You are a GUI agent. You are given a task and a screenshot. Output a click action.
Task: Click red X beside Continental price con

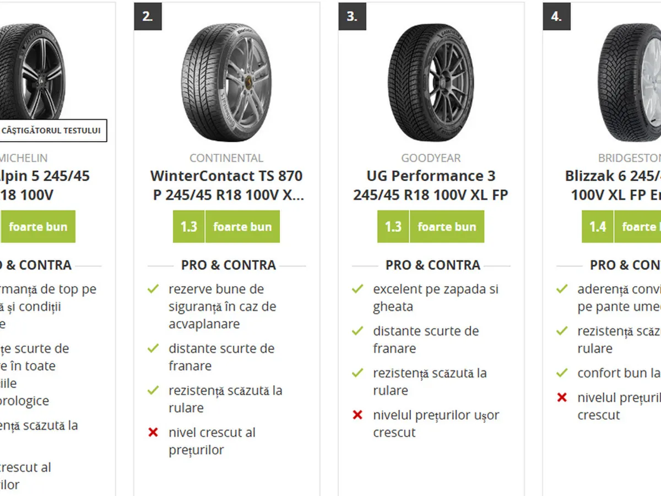(153, 433)
